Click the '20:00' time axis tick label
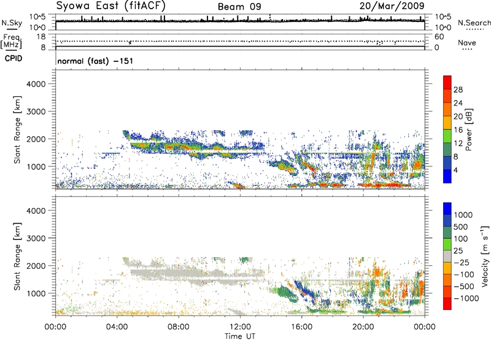 [x=363, y=327]
